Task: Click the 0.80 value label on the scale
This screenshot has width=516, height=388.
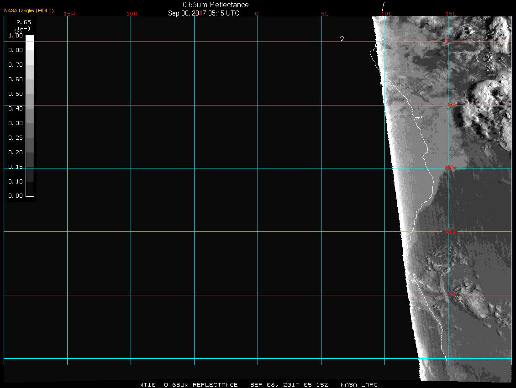Action: tap(16, 50)
